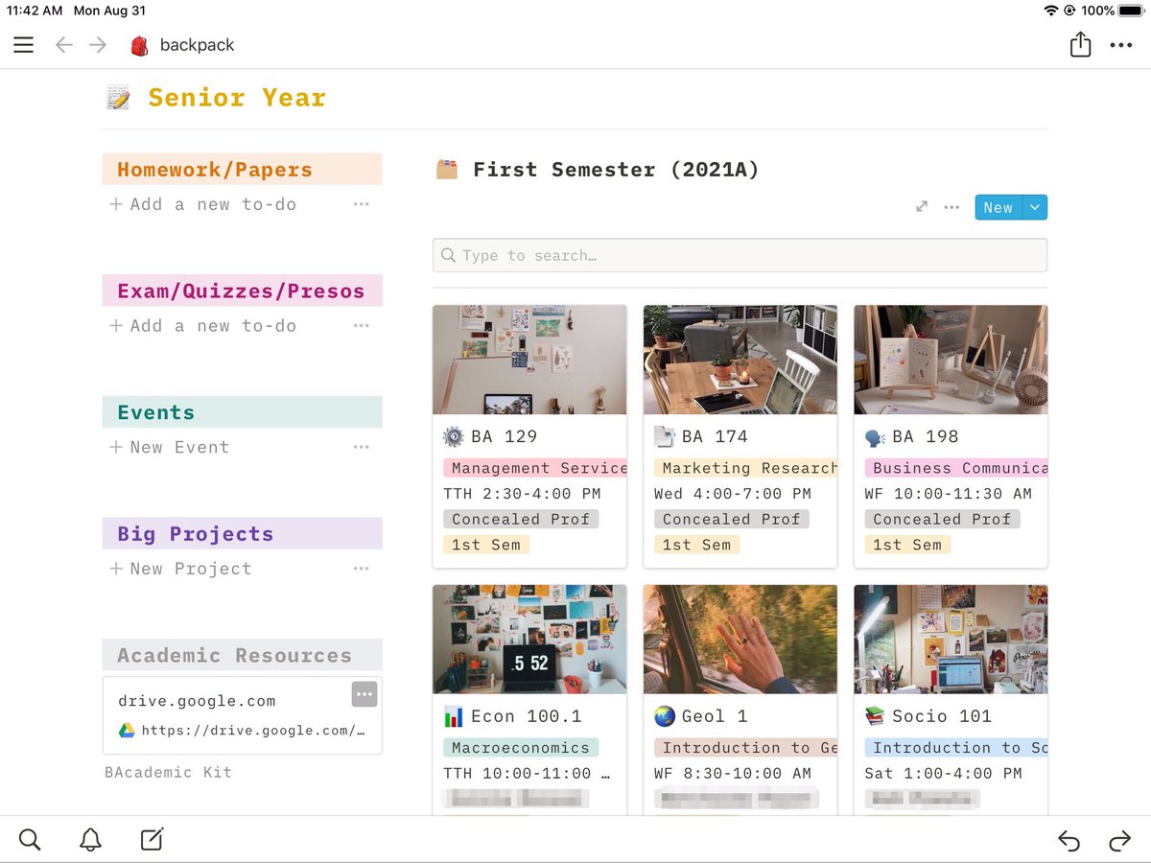Click the Macroeconomics tag
Image resolution: width=1151 pixels, height=863 pixels.
[x=521, y=748]
